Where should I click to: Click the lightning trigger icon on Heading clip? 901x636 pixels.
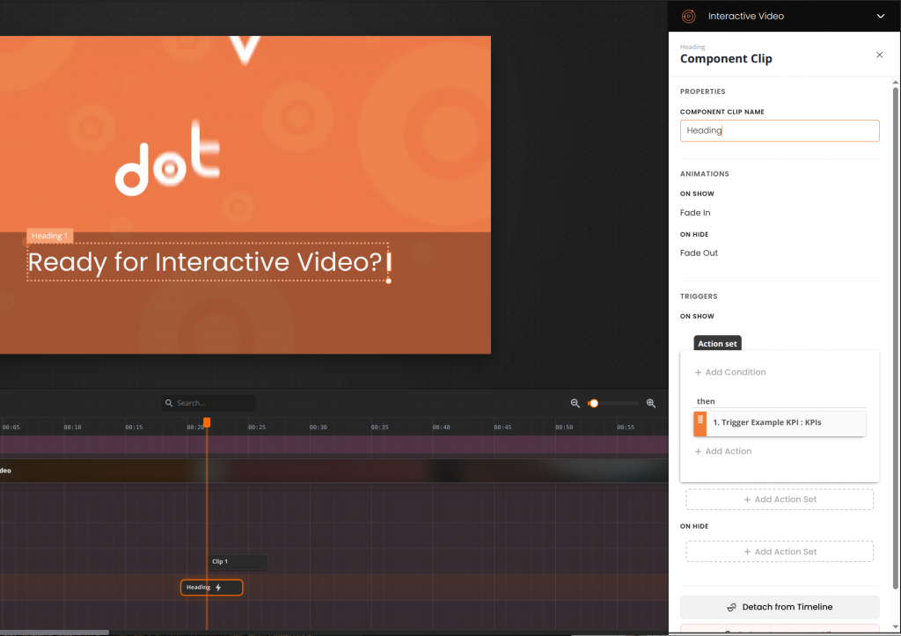tap(218, 587)
